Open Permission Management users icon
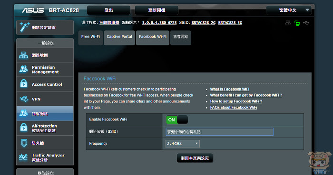333x175 pixels. click(24, 69)
